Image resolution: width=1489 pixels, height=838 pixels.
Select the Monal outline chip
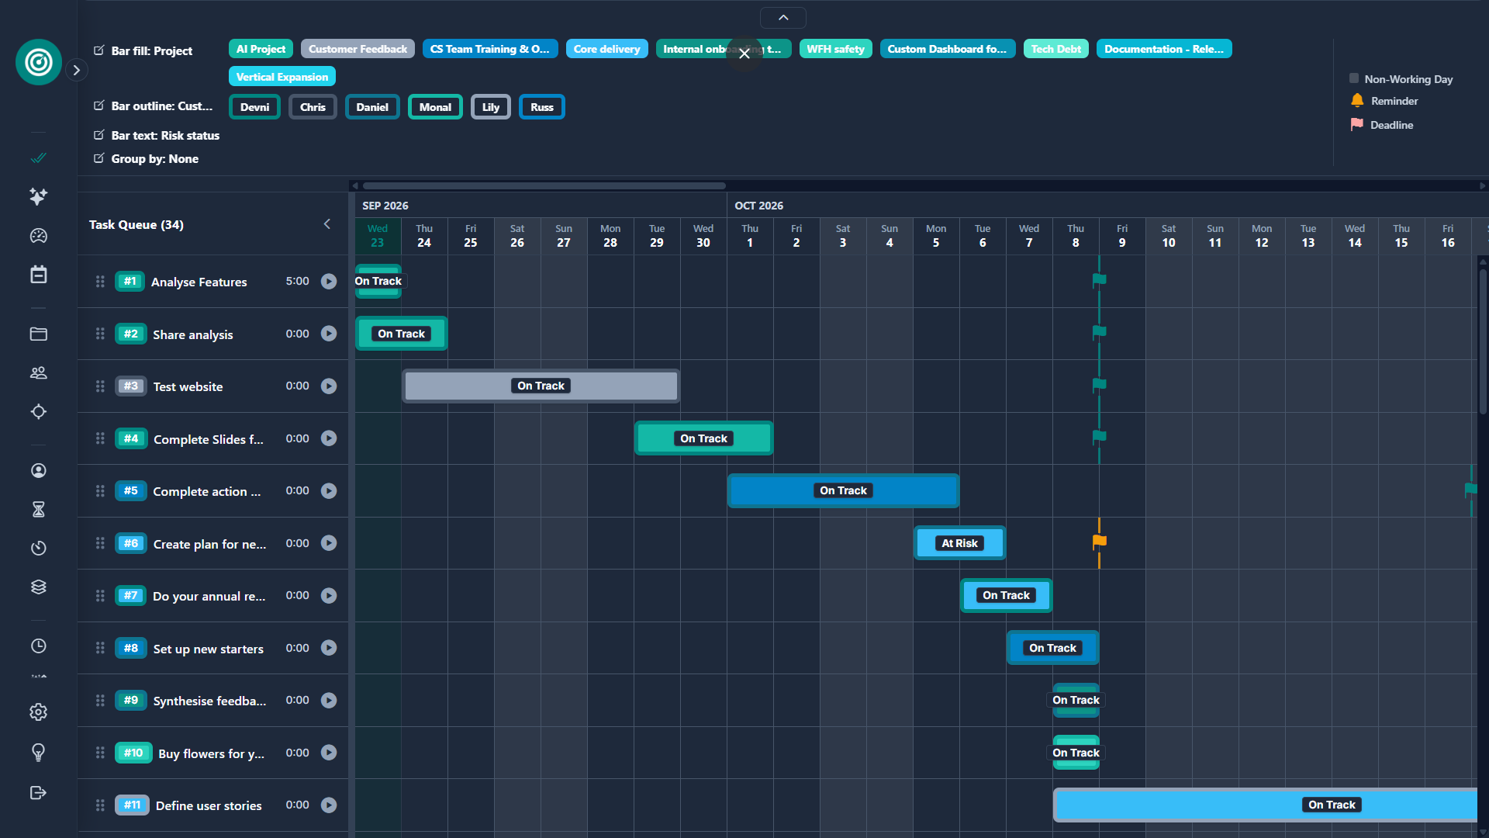435,107
